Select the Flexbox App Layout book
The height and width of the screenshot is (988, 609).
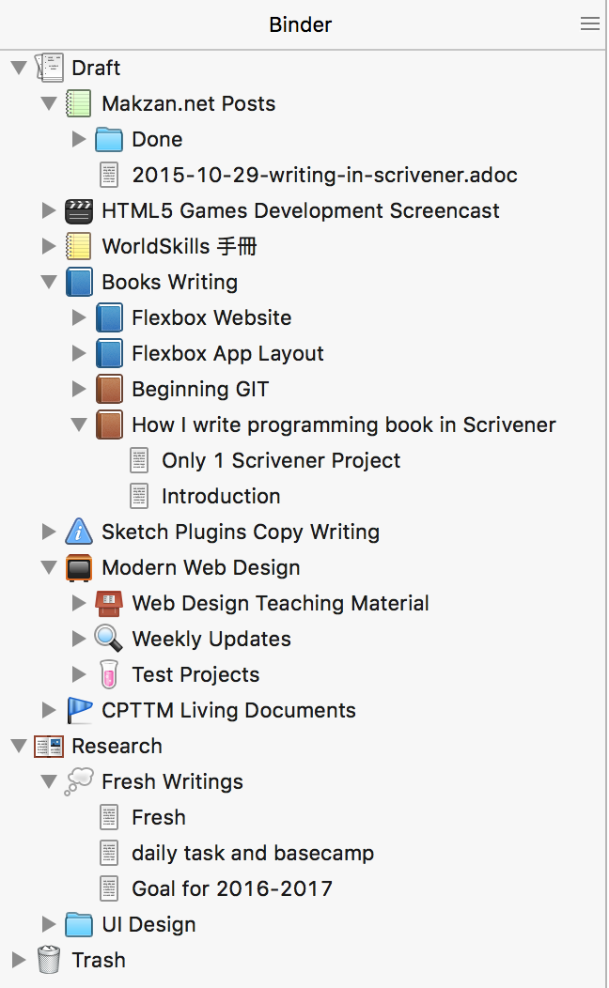[227, 353]
